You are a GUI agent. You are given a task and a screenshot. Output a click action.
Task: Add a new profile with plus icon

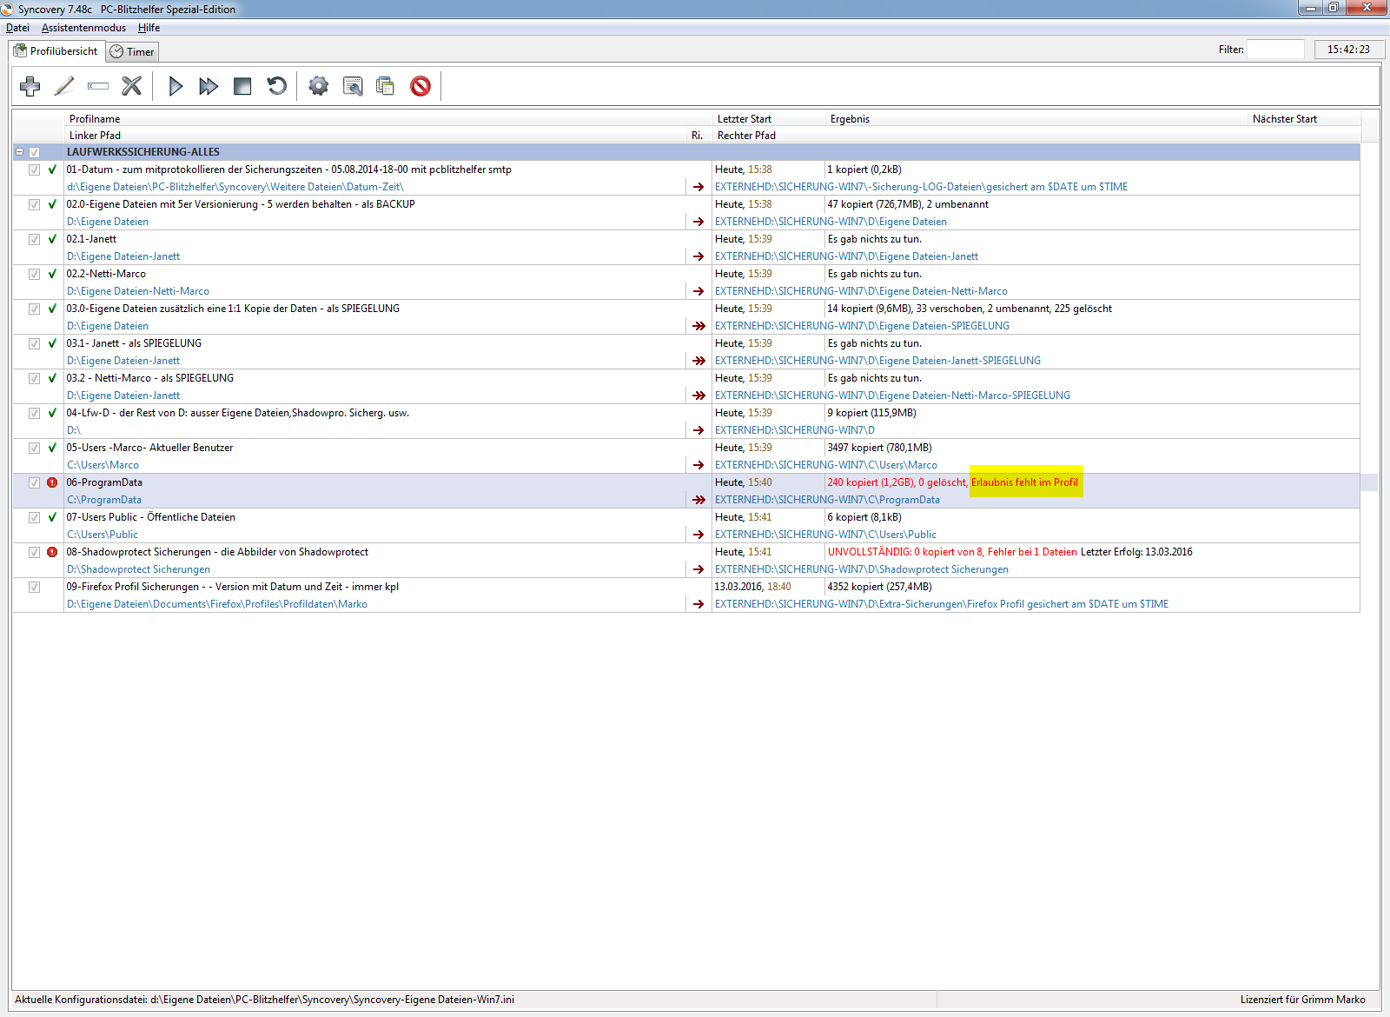[x=30, y=86]
